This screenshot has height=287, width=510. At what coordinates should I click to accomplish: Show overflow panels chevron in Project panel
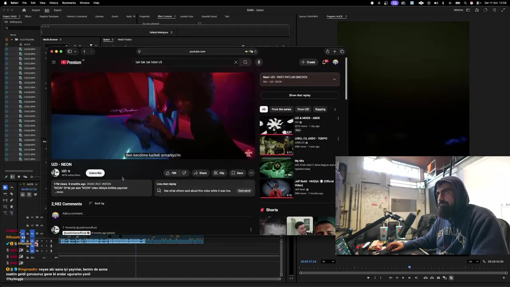tap(134, 16)
